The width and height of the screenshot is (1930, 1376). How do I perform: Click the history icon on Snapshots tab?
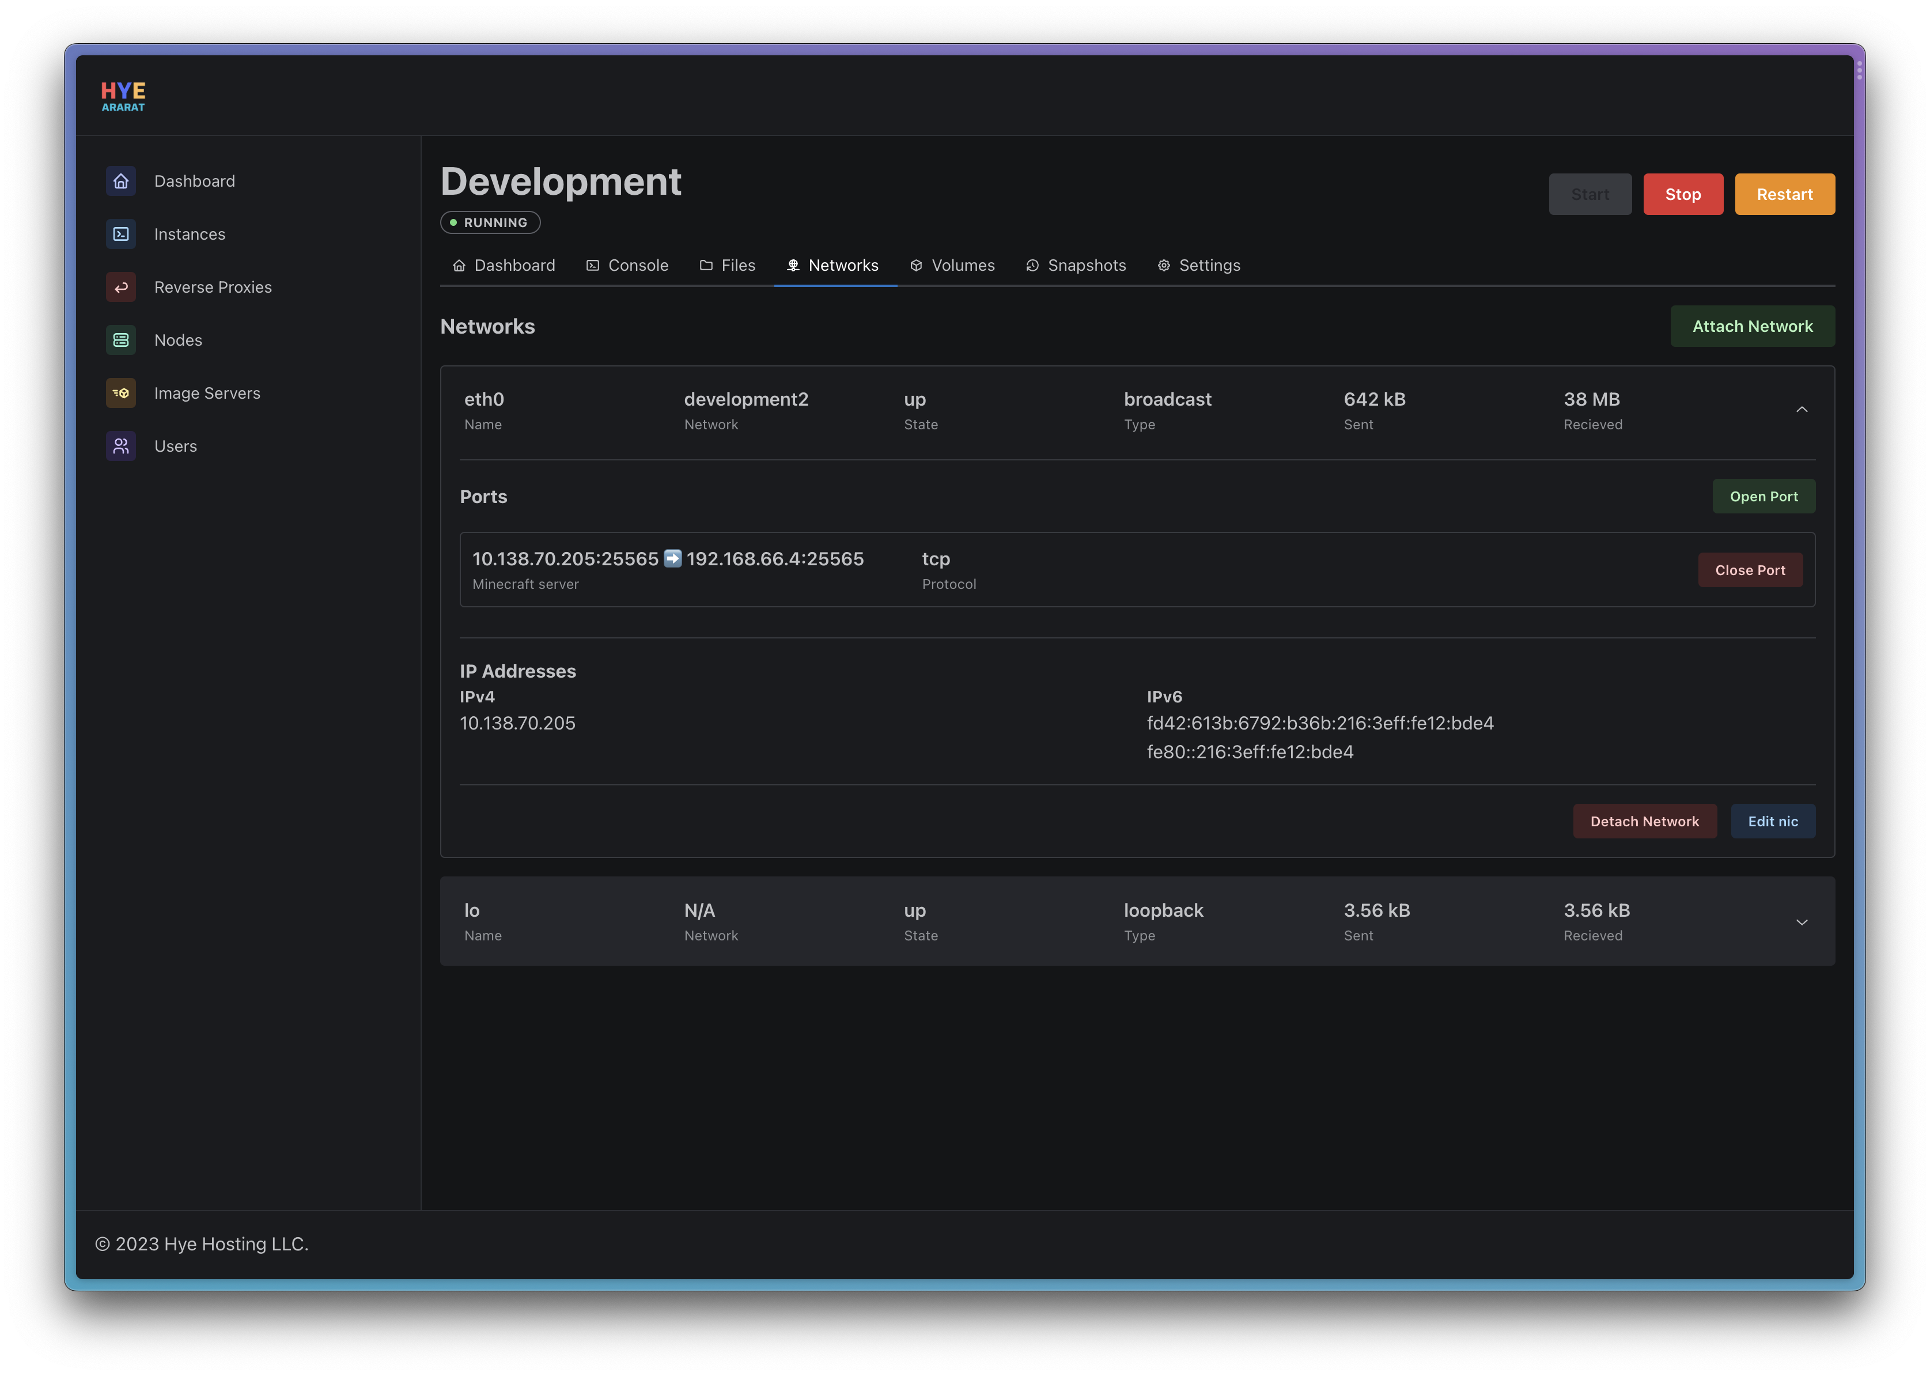point(1032,265)
